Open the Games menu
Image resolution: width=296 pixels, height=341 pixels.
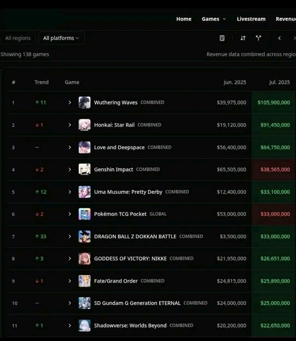(214, 19)
